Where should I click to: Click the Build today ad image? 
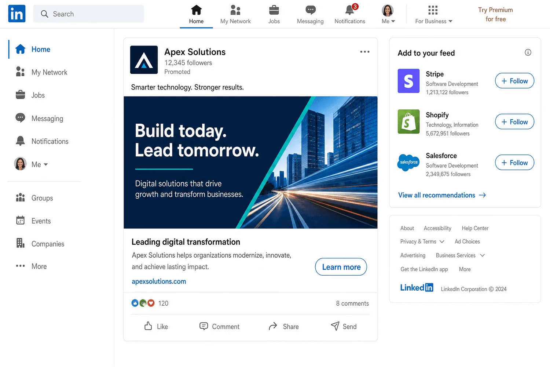[250, 162]
